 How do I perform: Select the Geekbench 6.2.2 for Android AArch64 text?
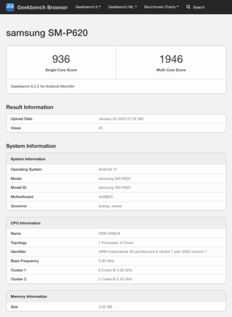pyautogui.click(x=42, y=86)
